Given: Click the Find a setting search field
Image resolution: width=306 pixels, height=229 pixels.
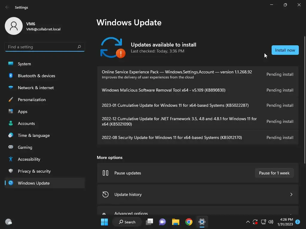Looking at the screenshot, I should click(45, 47).
